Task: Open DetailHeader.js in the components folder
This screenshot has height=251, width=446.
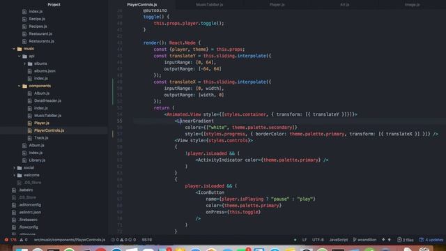Action: point(47,100)
